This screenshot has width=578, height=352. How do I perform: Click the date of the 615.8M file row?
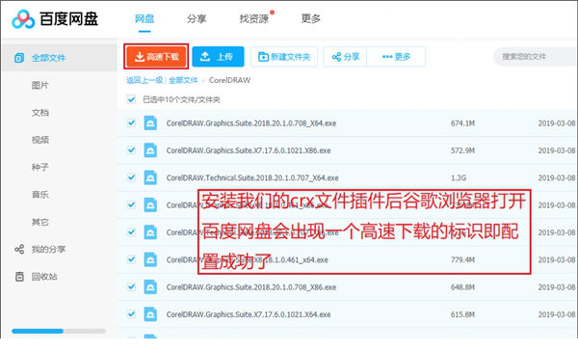(557, 314)
